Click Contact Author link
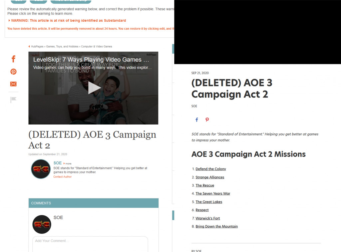Viewport: 341px width, 252px height. (62, 177)
